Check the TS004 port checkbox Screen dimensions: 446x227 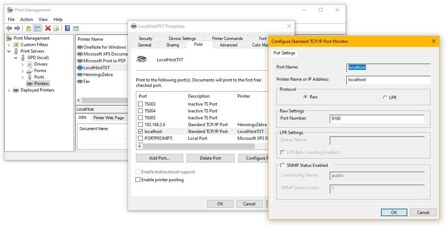click(x=141, y=111)
